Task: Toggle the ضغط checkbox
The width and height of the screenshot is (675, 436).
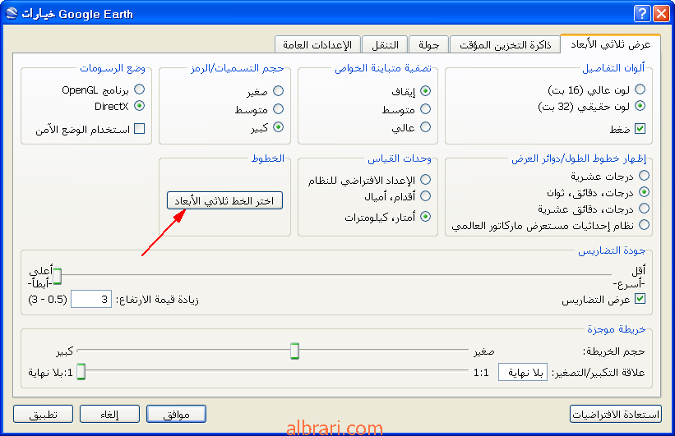Action: [x=640, y=129]
